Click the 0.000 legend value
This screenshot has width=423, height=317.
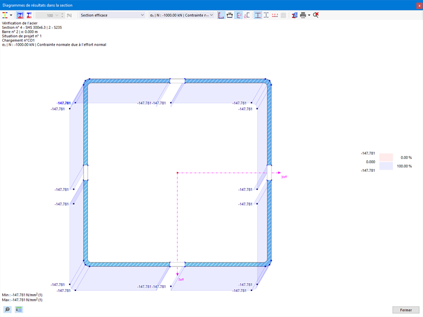tap(370, 162)
